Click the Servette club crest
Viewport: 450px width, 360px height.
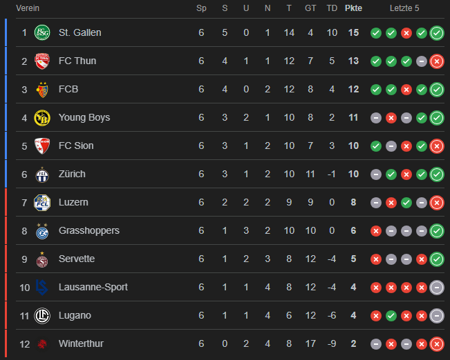pyautogui.click(x=43, y=259)
